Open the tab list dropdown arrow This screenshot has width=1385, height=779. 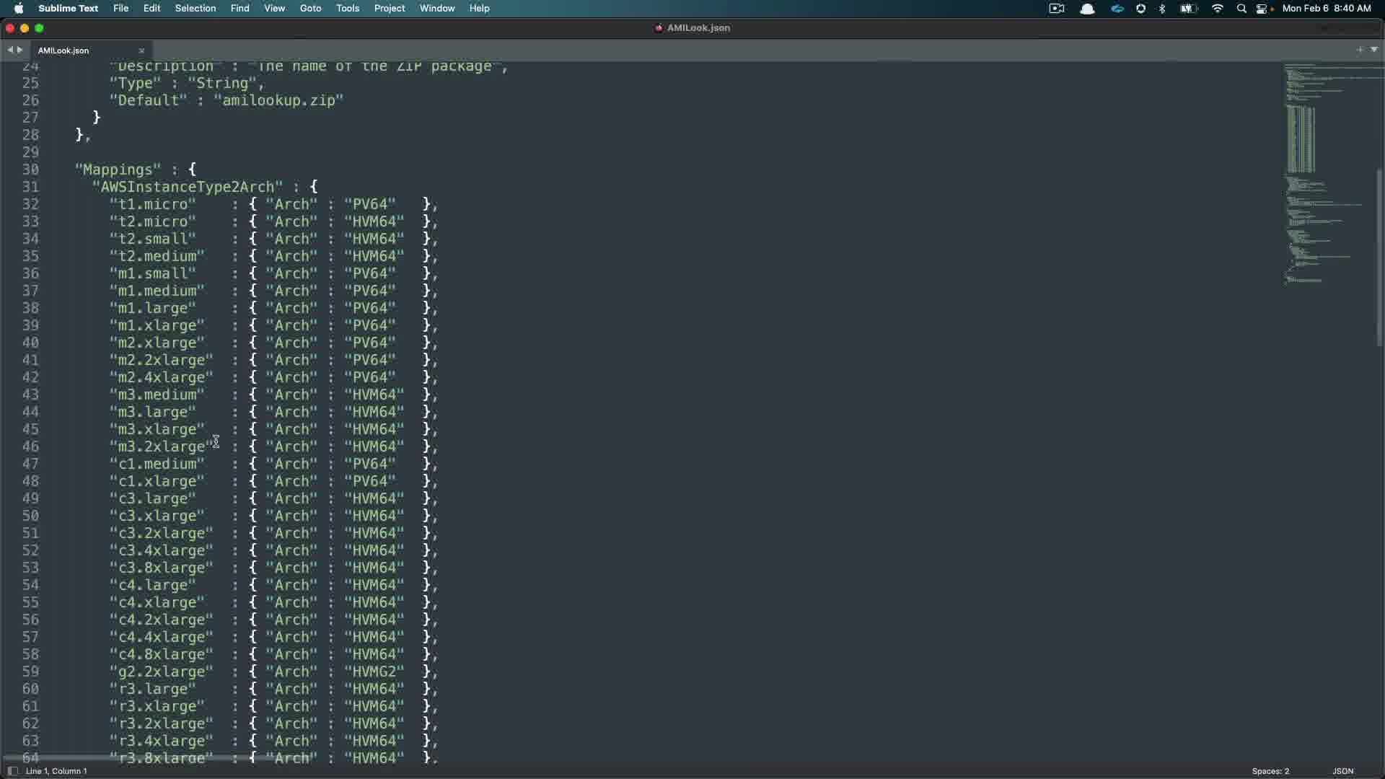(1374, 50)
